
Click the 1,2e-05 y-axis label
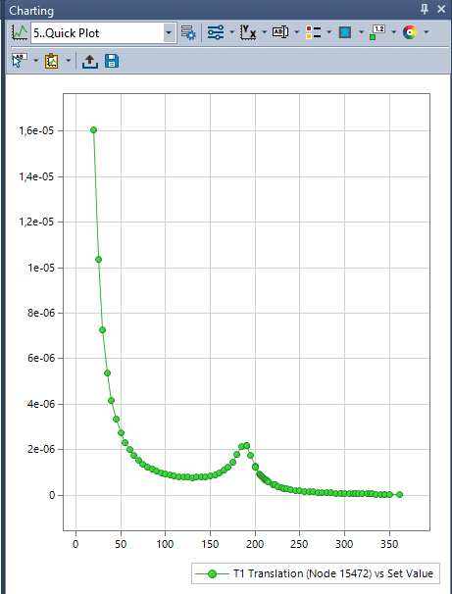(35, 222)
